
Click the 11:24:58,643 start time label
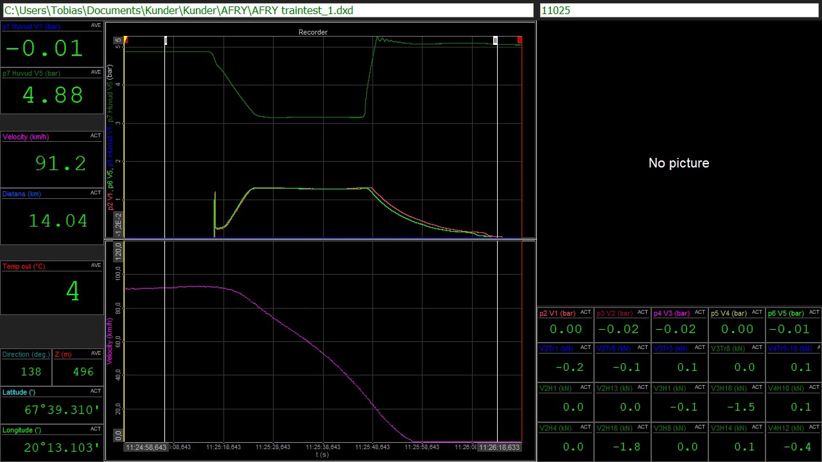(146, 447)
